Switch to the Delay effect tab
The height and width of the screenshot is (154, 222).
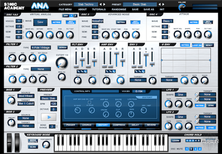click(135, 125)
